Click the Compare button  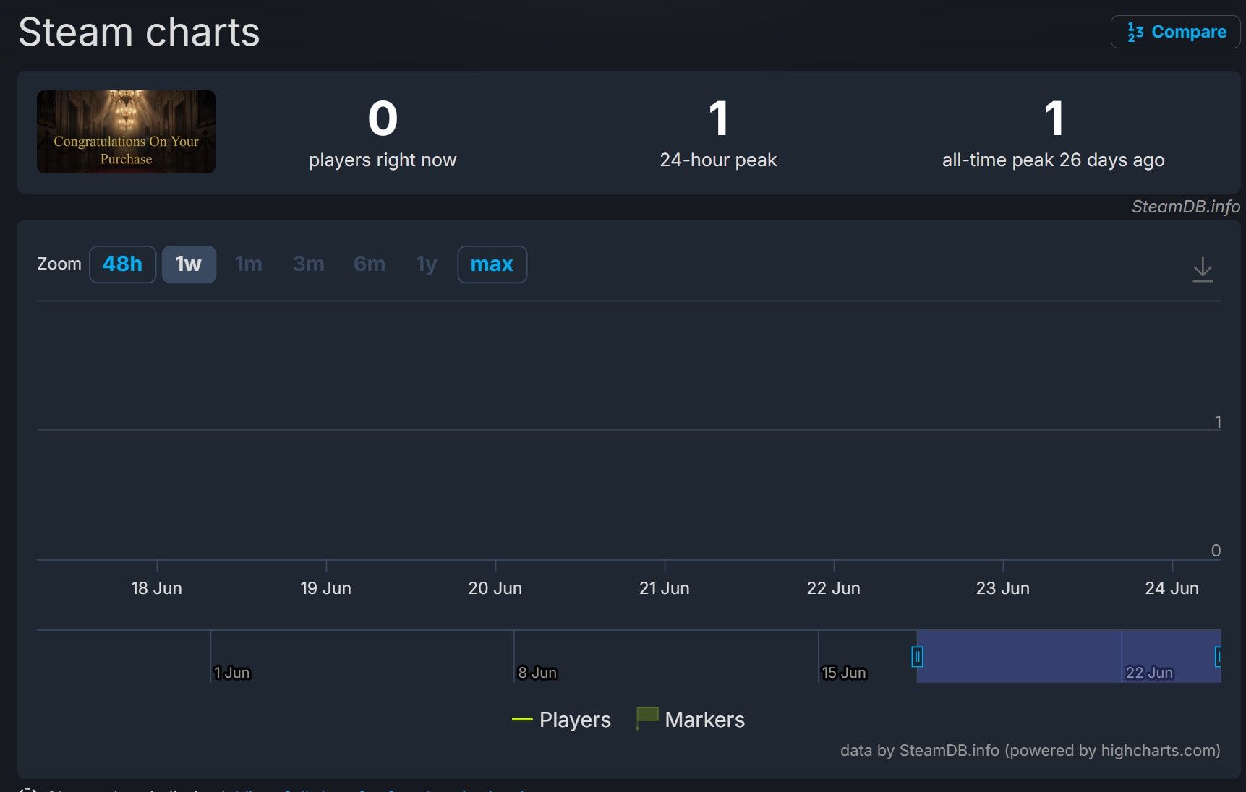(1175, 32)
